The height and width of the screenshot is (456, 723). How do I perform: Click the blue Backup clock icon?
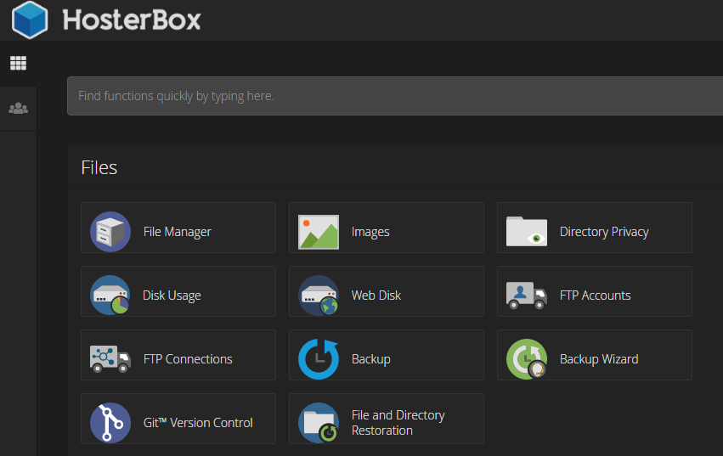click(x=319, y=359)
